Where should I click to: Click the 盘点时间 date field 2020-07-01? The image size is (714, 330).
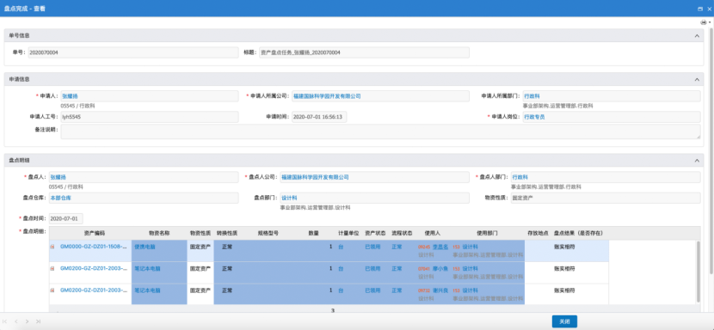66,219
